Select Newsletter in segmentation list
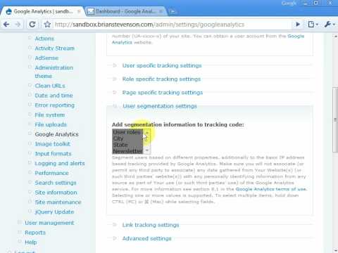Screen dimensions: 338x253 pyautogui.click(x=127, y=151)
